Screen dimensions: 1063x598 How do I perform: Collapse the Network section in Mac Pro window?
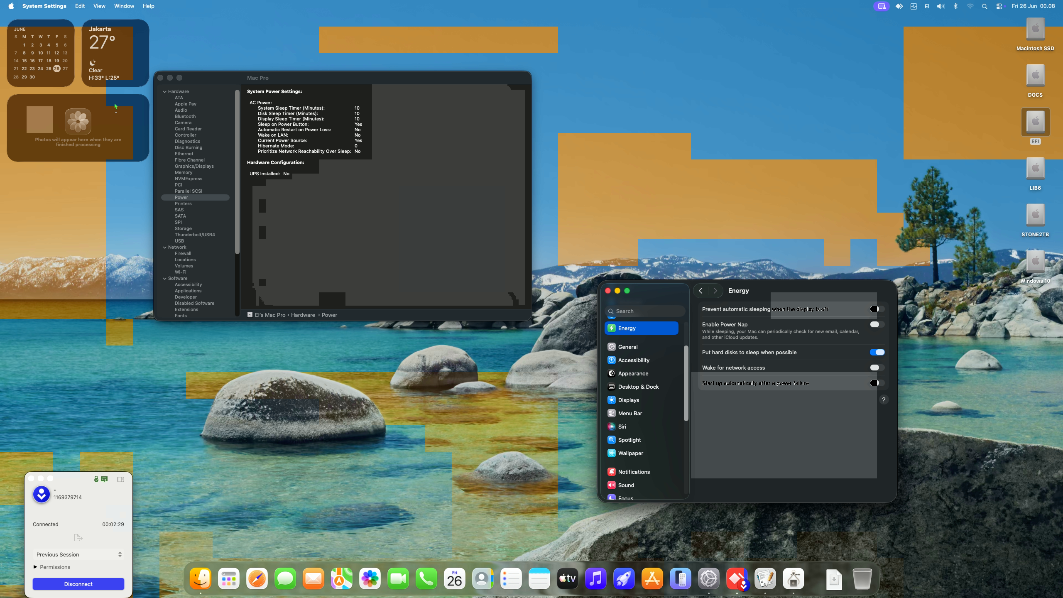pos(165,247)
